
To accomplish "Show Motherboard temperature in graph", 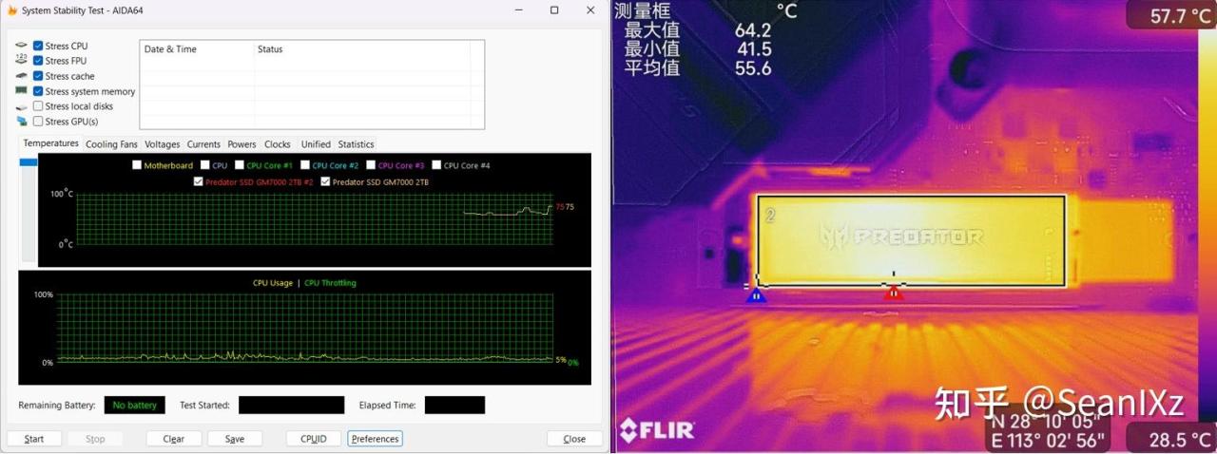I will coord(137,165).
